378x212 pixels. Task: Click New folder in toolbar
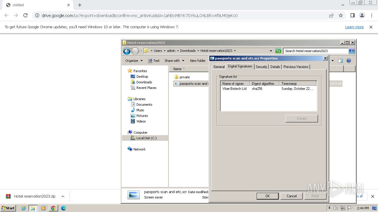point(198,61)
